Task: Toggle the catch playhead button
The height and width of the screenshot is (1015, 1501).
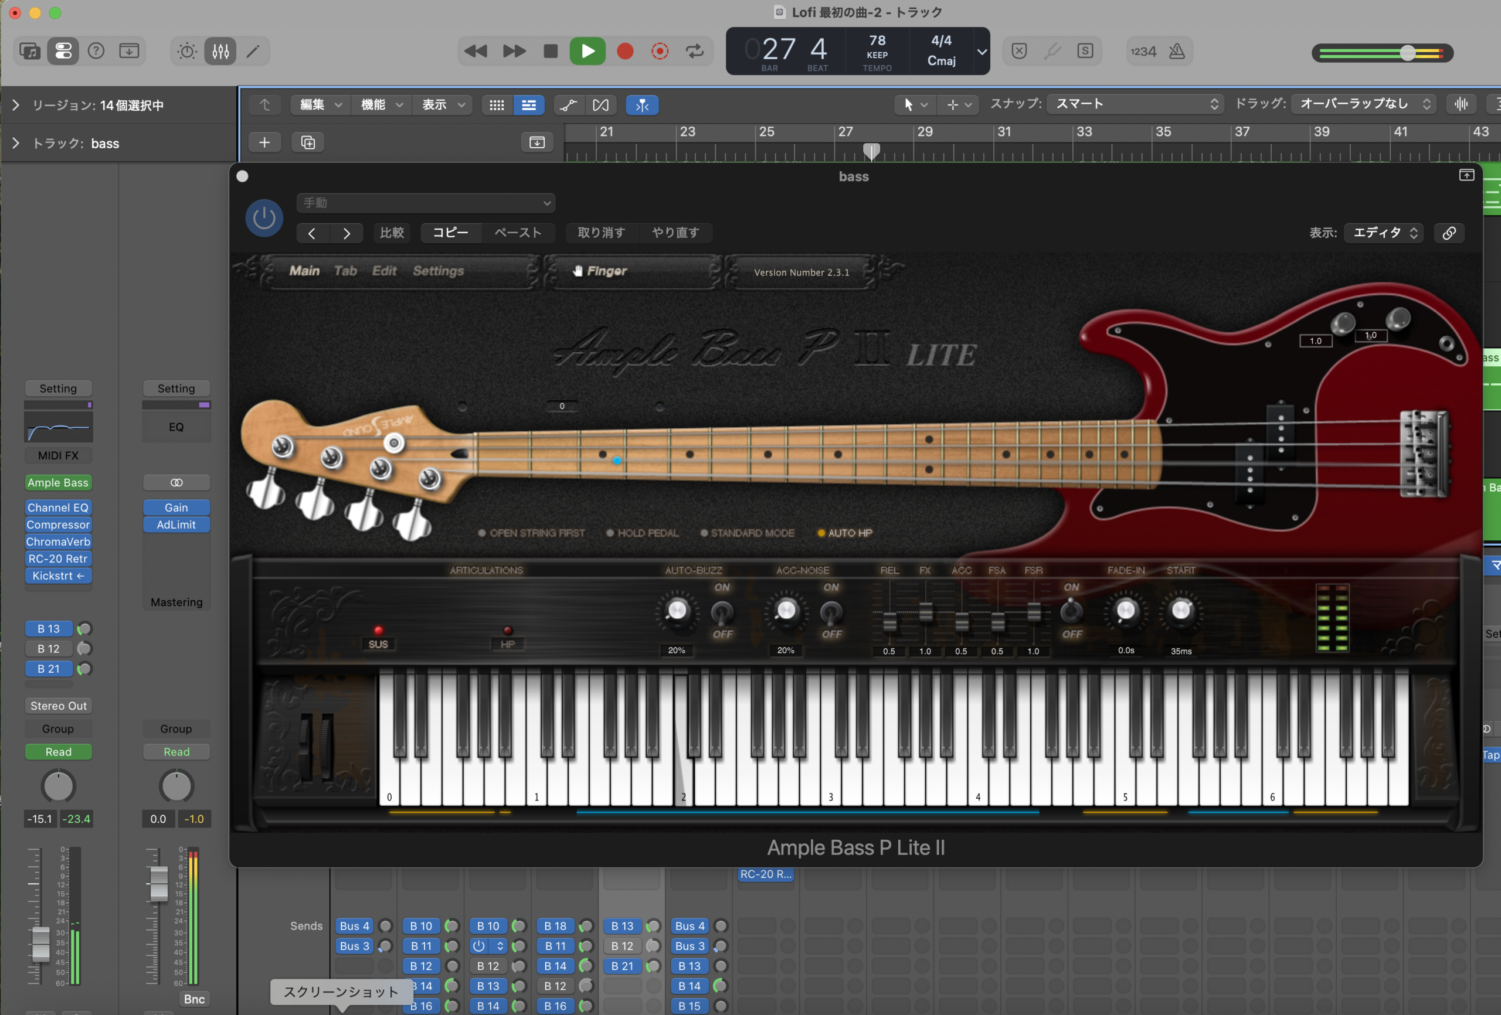Action: 642,104
